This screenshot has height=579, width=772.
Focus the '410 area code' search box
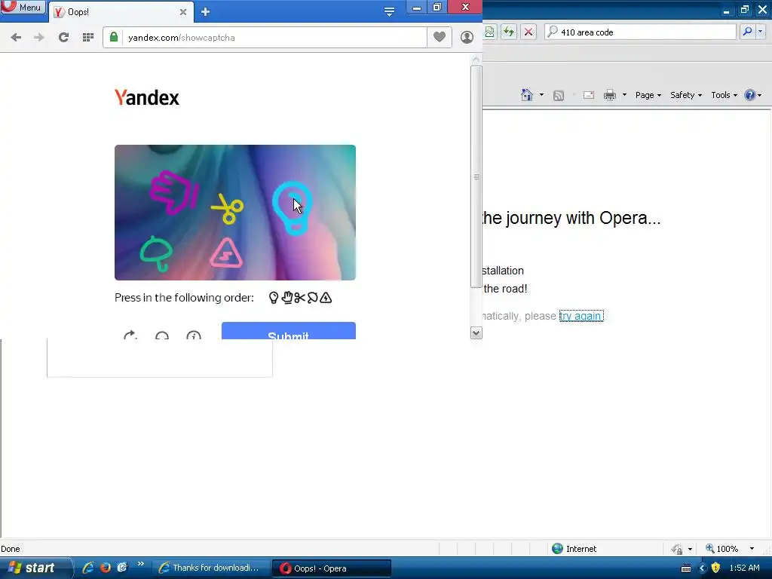(640, 32)
